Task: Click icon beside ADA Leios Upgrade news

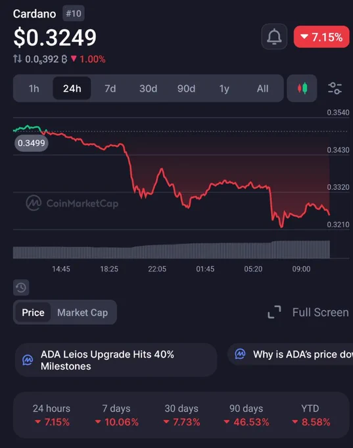Action: point(28,360)
